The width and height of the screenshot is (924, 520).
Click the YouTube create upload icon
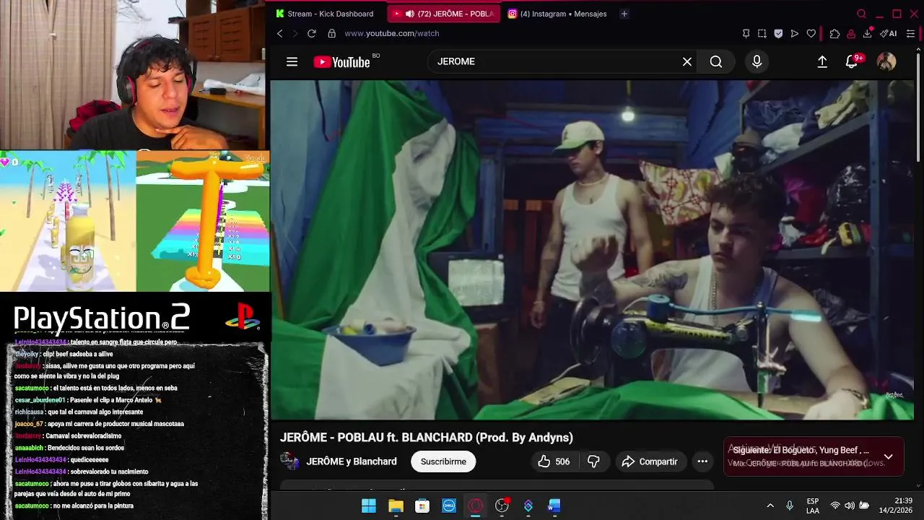[822, 62]
